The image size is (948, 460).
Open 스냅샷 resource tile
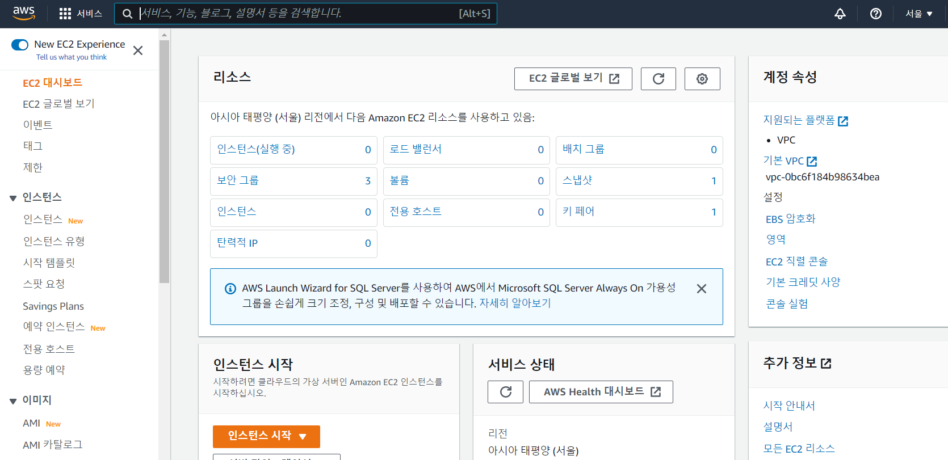[639, 182]
